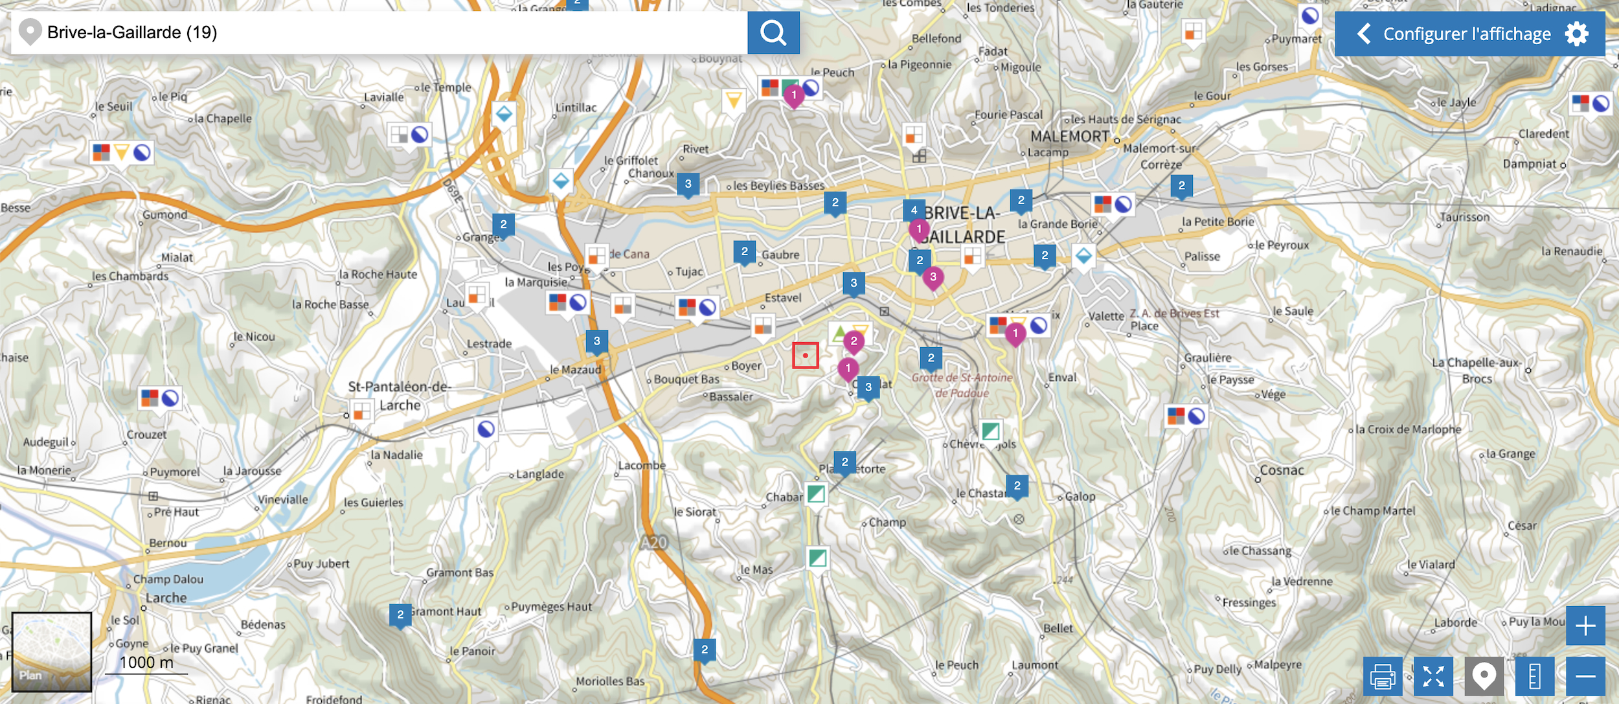Click the settings gear icon
The width and height of the screenshot is (1619, 704).
pos(1577,34)
